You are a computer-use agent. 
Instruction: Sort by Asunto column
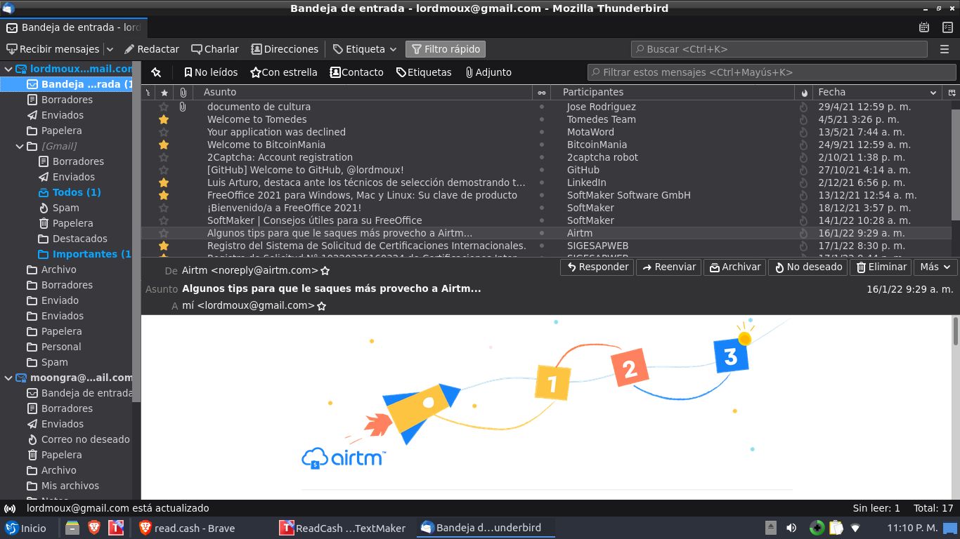363,93
